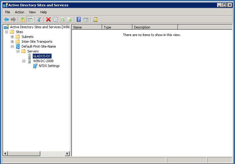235x164 pixels.
Task: Click the Cut scissors toolbar icon
Action: pyautogui.click(x=39, y=20)
